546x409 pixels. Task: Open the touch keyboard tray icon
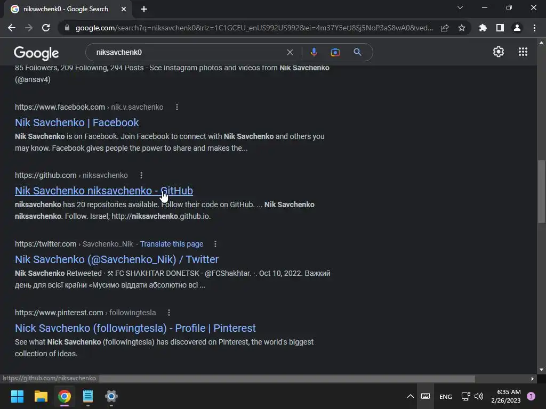click(425, 396)
